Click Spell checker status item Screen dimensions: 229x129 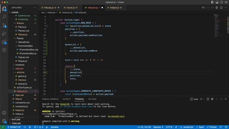[200, 127]
